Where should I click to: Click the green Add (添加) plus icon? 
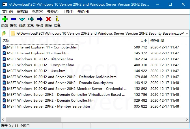click(5, 19)
